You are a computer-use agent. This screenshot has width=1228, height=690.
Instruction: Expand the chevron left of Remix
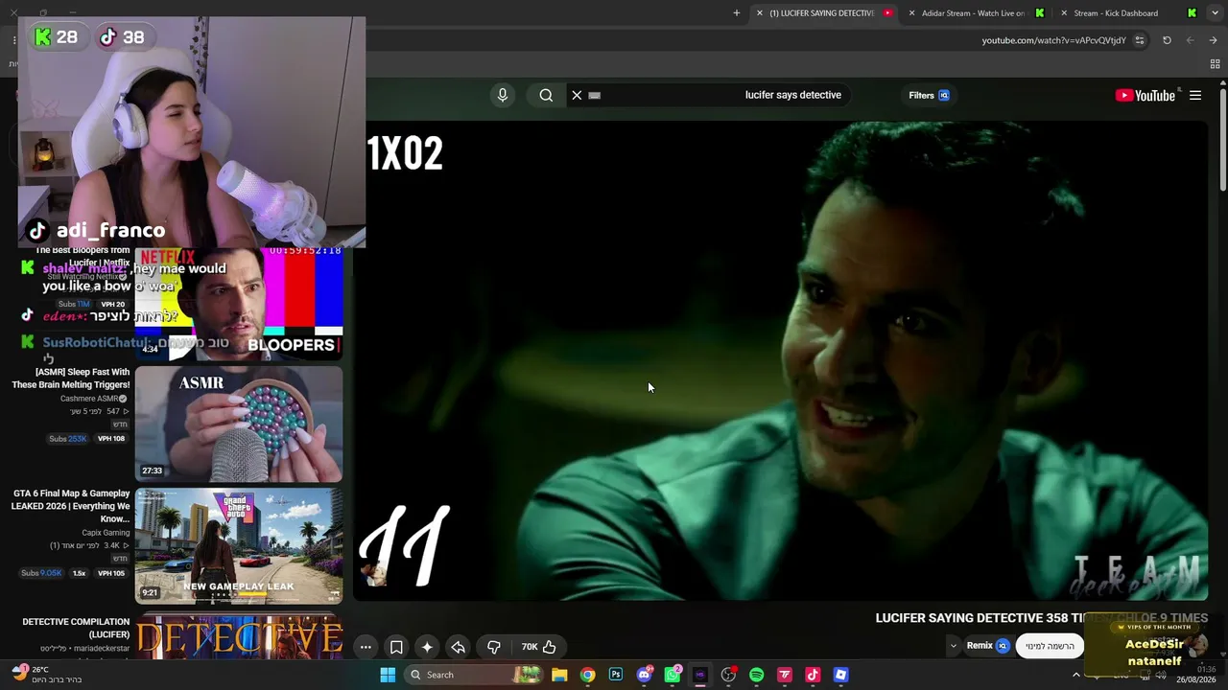953,646
